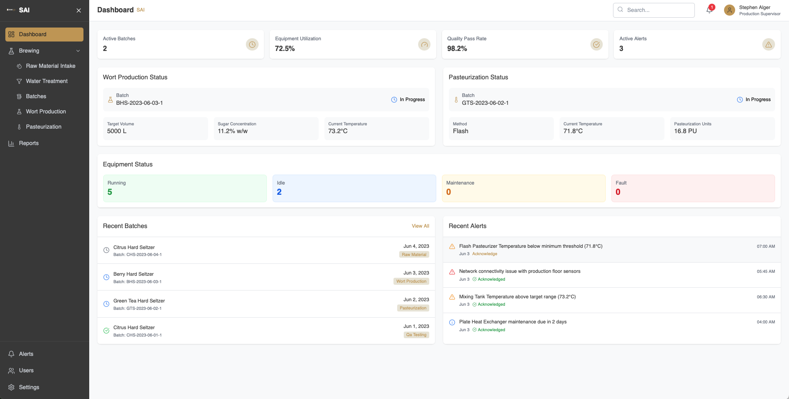Click the Equipment Utilization gauge icon
Screen dimensions: 789x399
click(x=424, y=44)
